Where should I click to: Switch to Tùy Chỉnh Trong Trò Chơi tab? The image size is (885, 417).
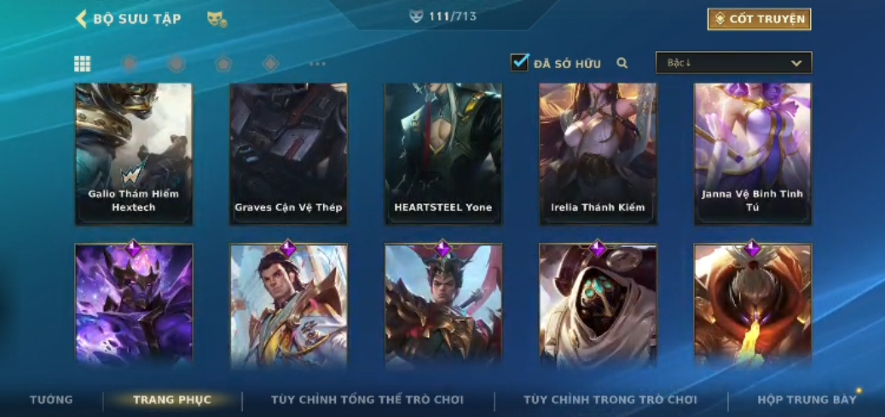point(610,400)
